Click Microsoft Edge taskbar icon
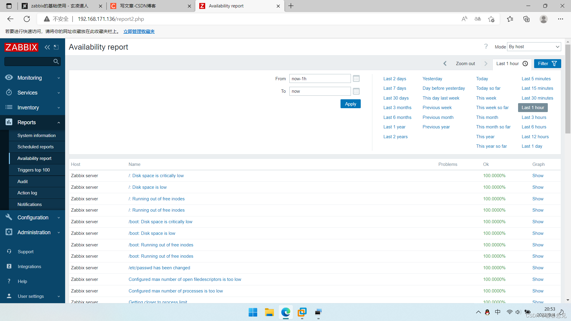 pos(286,312)
